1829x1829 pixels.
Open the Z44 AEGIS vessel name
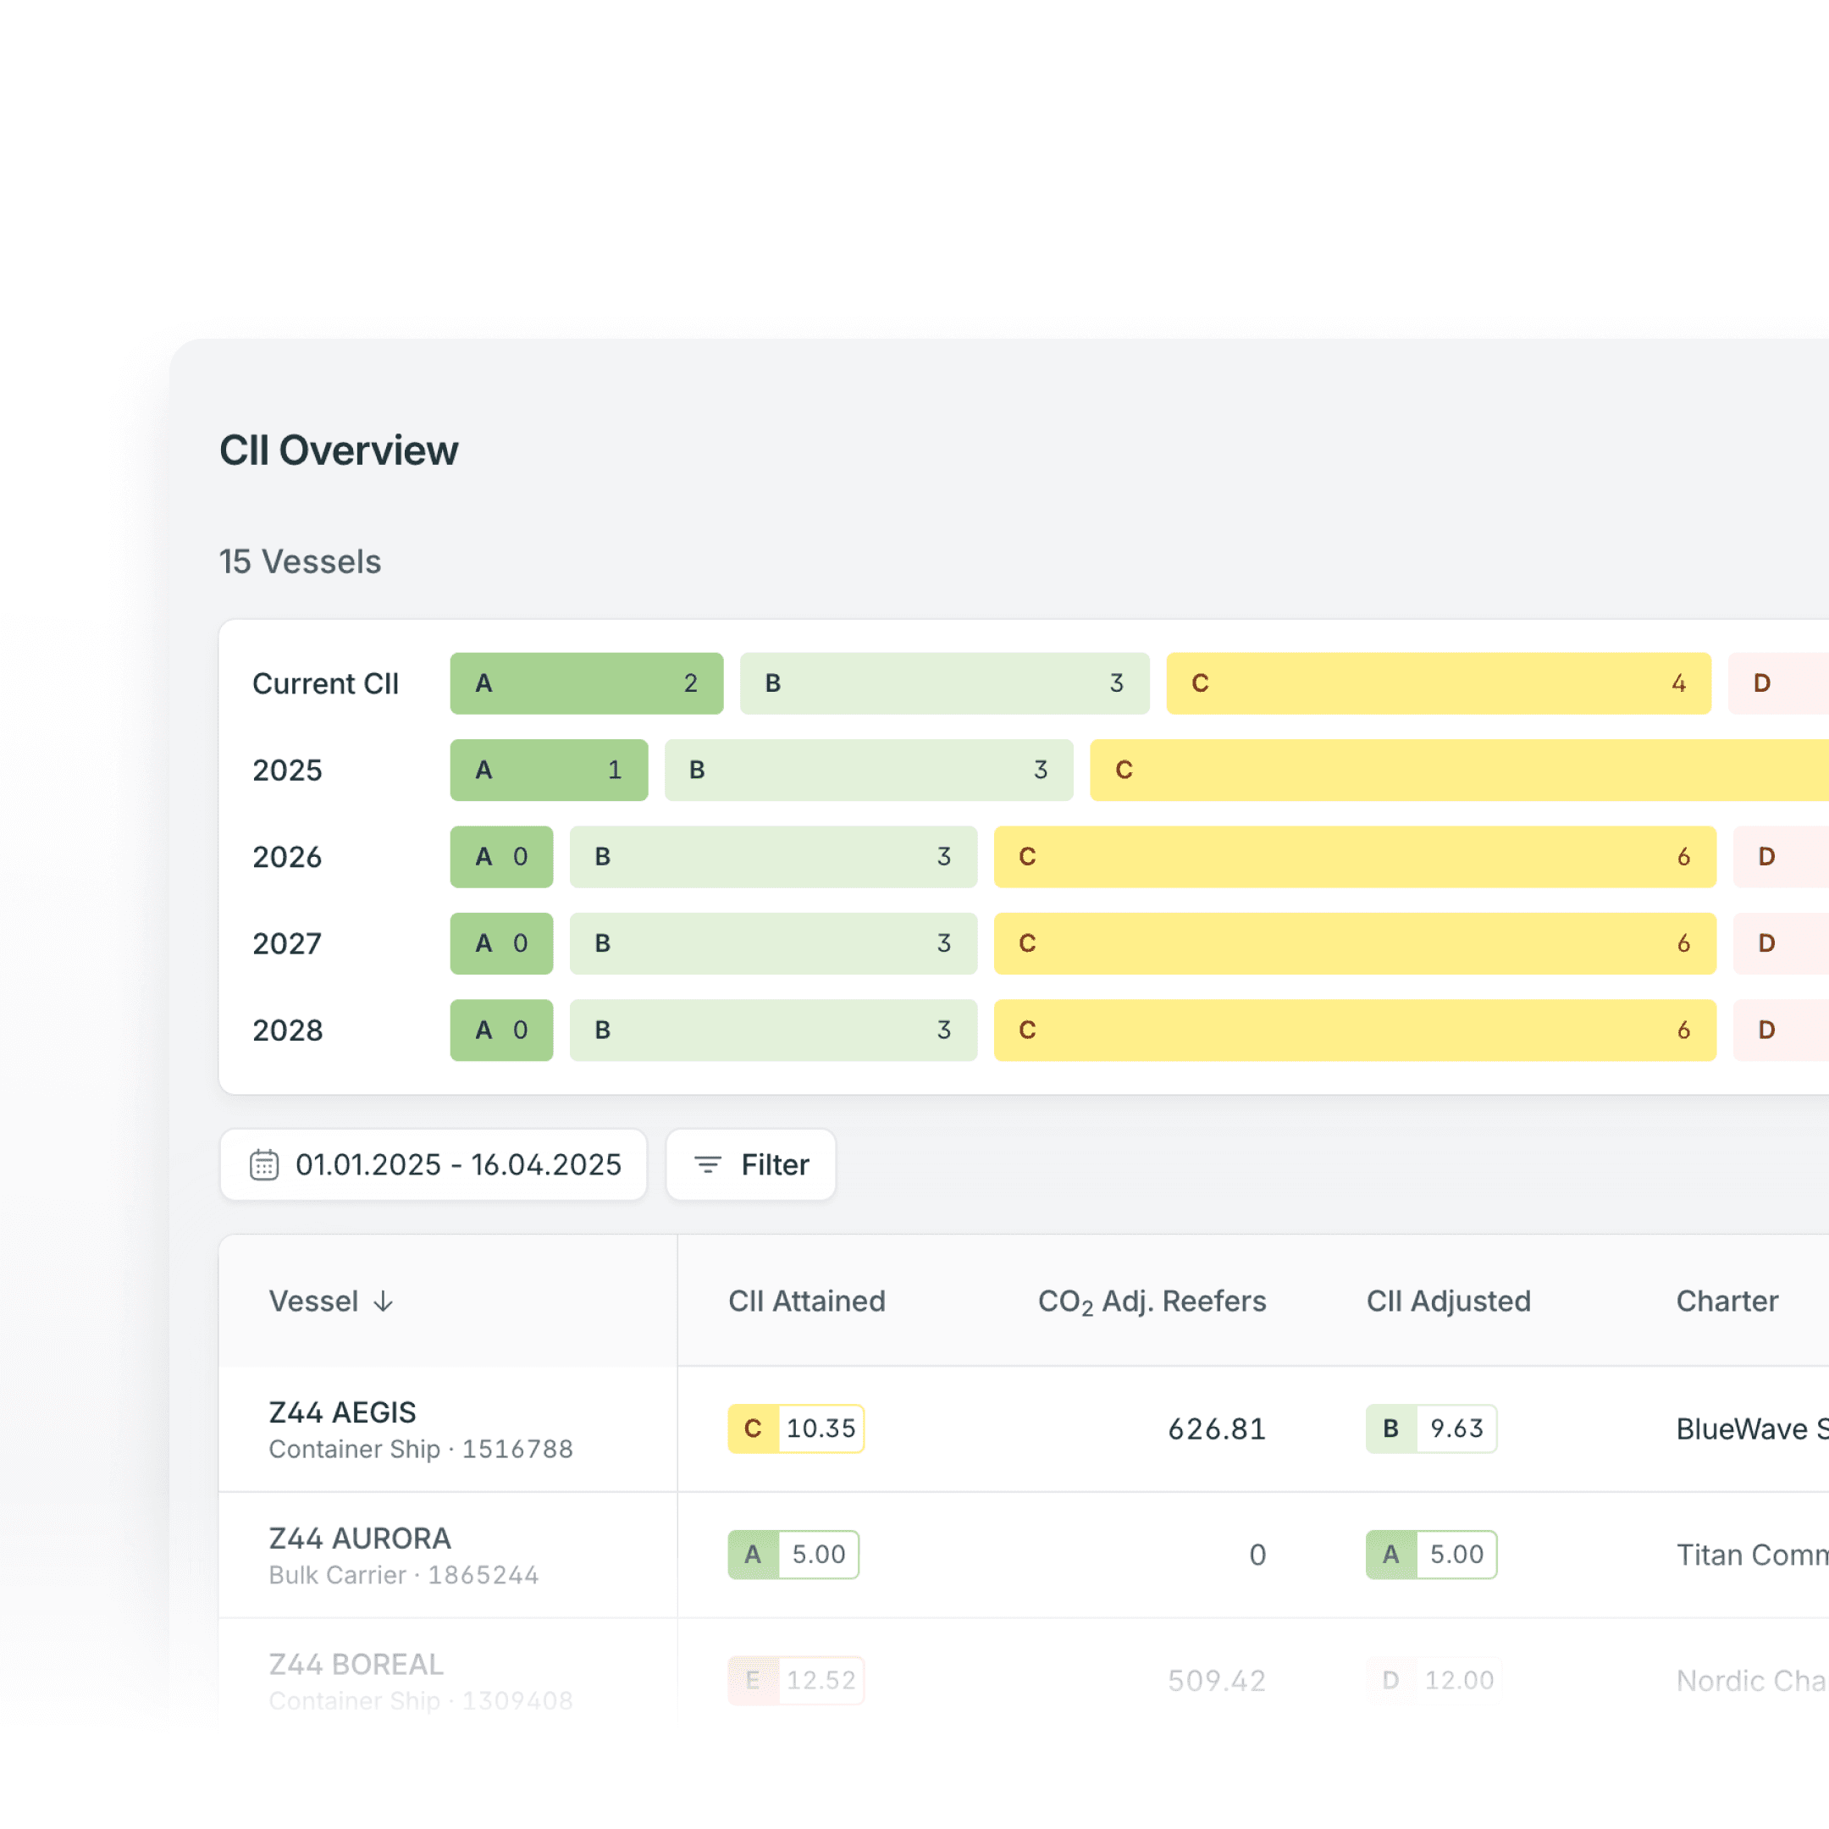[x=343, y=1412]
